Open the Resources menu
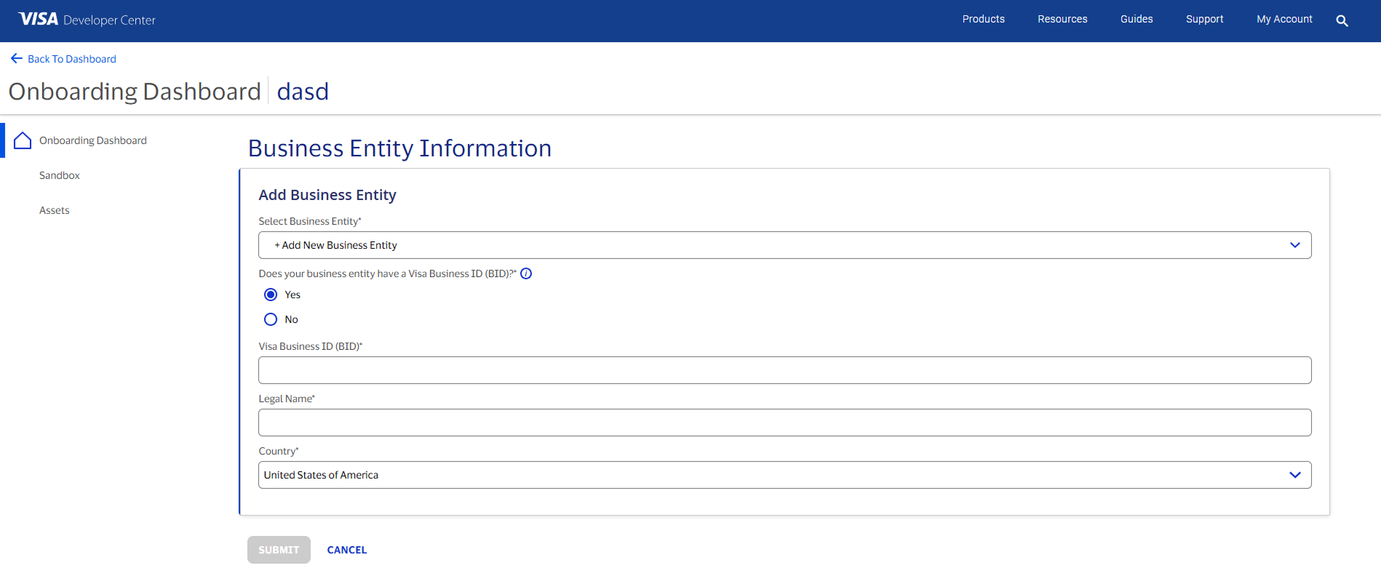1381x576 pixels. pyautogui.click(x=1062, y=20)
